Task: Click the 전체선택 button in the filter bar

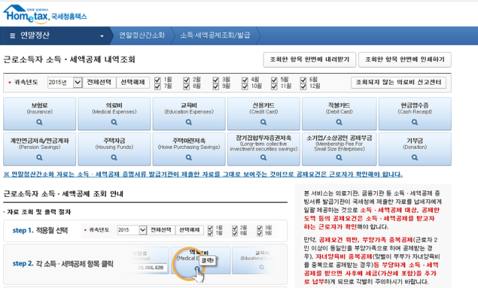Action: coord(99,82)
